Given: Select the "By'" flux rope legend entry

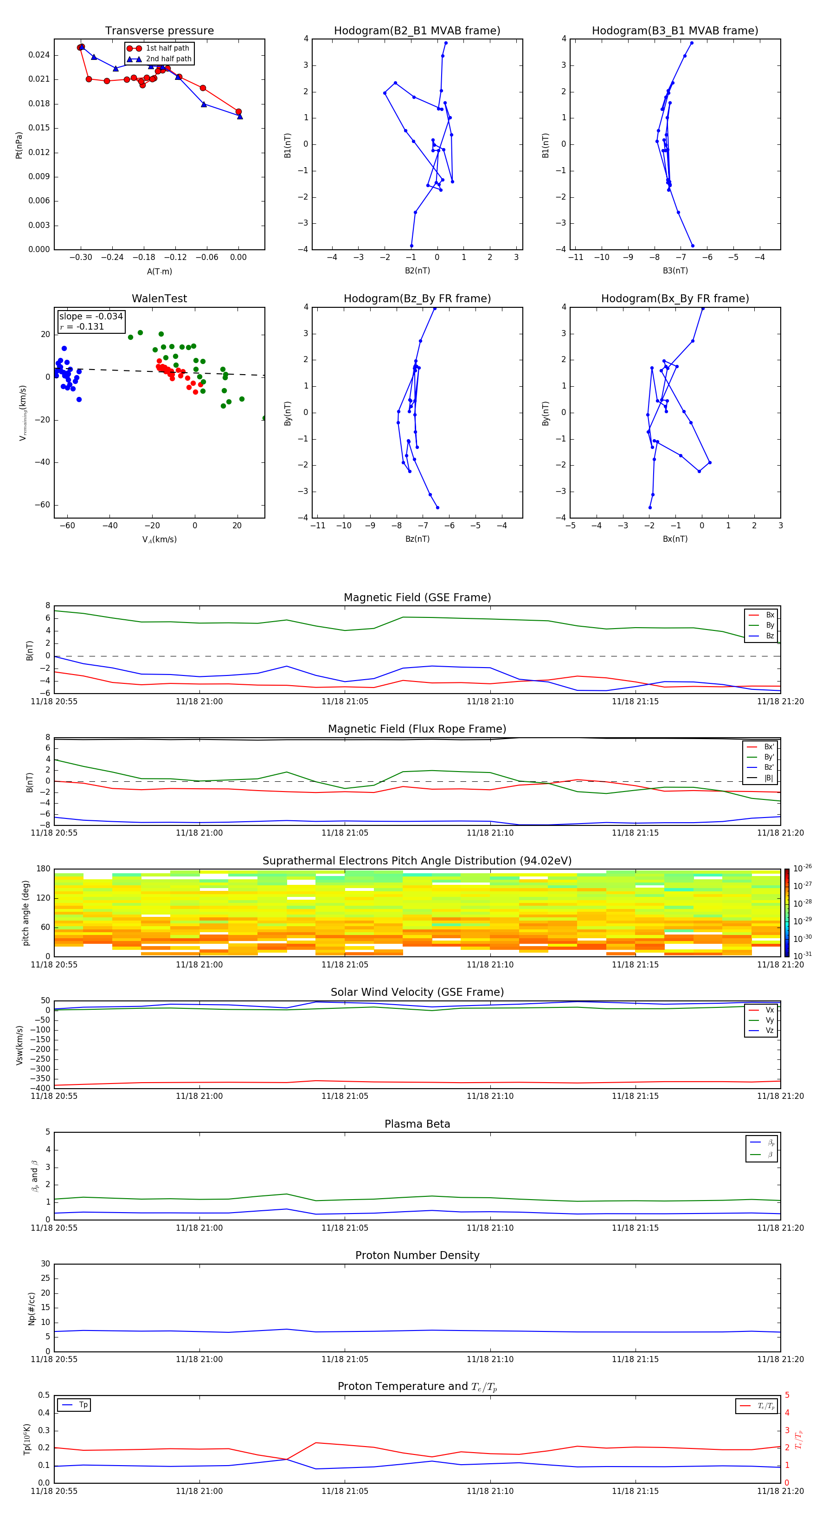Looking at the screenshot, I should click(x=760, y=757).
